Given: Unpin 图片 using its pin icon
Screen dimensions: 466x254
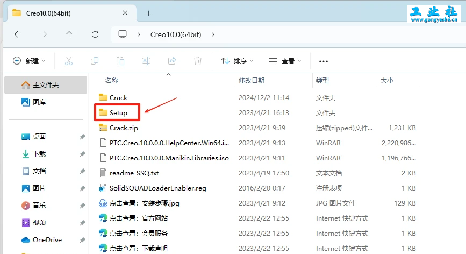Looking at the screenshot, I should 82,188.
